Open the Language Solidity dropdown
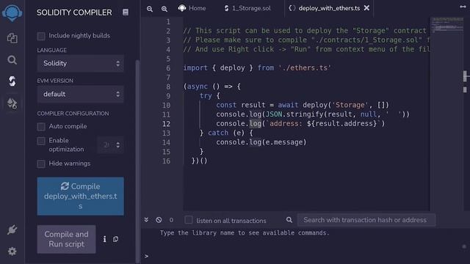 [80, 63]
